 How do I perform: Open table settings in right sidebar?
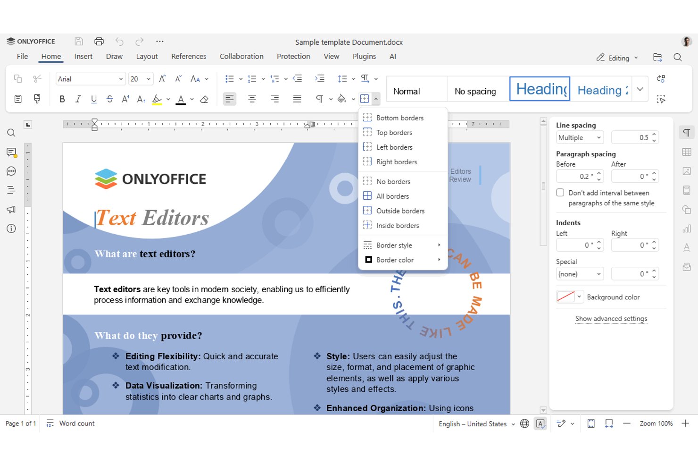pyautogui.click(x=687, y=152)
